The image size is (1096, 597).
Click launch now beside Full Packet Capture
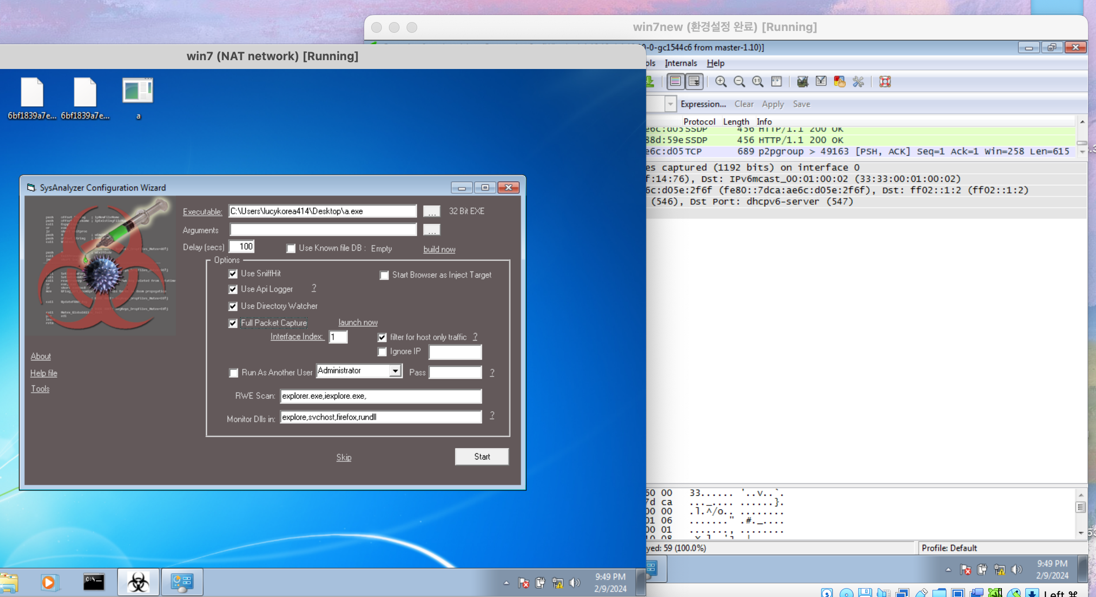pos(358,322)
